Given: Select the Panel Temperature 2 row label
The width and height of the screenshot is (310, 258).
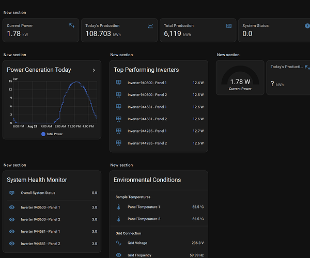Looking at the screenshot, I should click(144, 219).
